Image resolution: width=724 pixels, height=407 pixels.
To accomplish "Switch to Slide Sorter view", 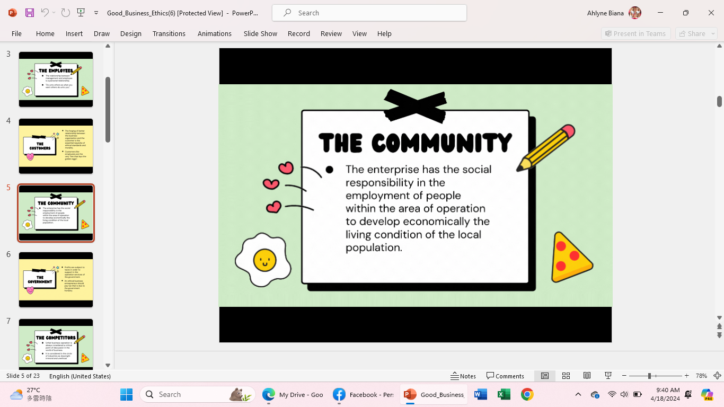I will (x=566, y=376).
